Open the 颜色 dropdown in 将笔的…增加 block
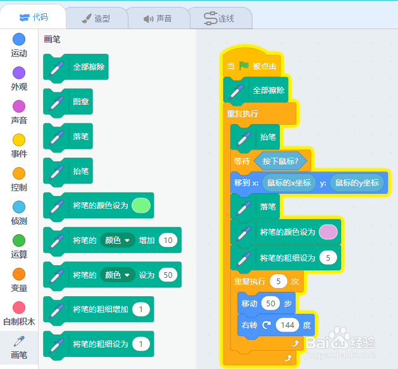 118,241
